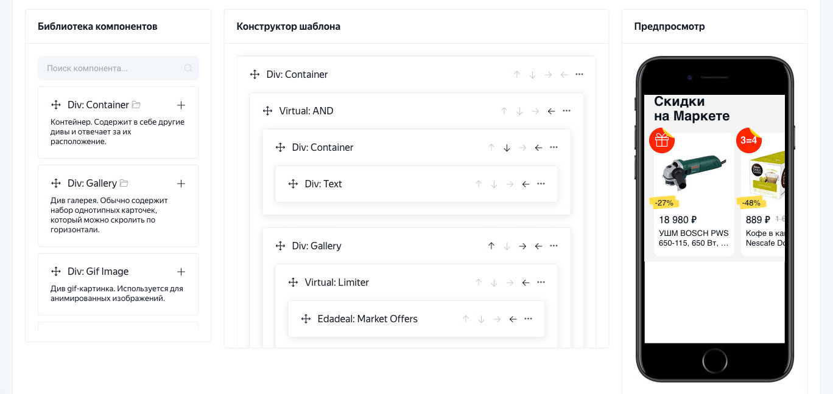This screenshot has height=394, width=833.
Task: Click the right arrow on Div: Gallery
Action: tap(522, 246)
